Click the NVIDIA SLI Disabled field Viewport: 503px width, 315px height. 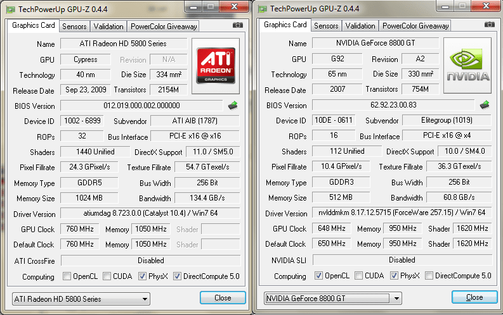click(403, 260)
